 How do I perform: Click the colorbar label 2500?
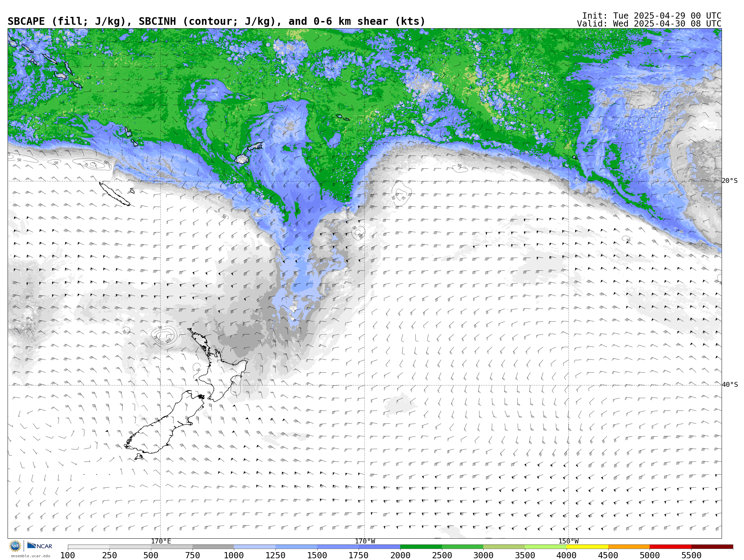click(442, 556)
